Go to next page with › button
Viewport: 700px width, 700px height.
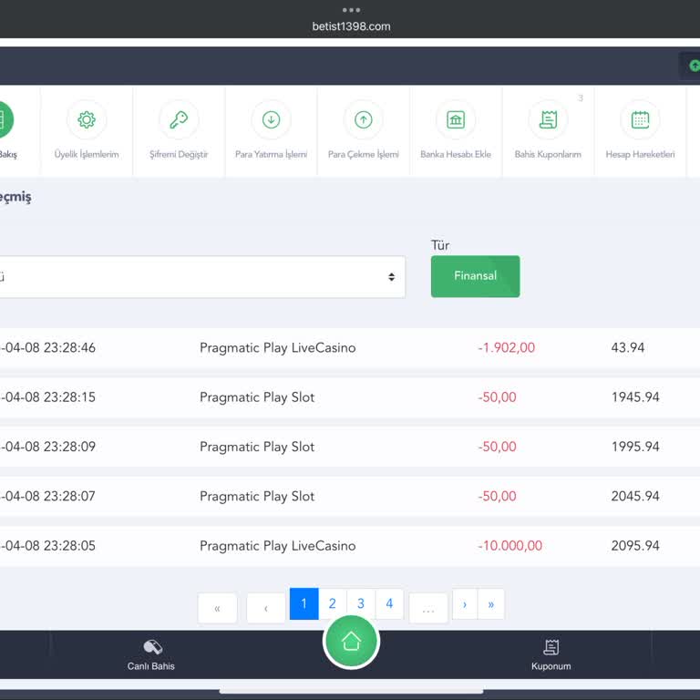[x=465, y=604]
